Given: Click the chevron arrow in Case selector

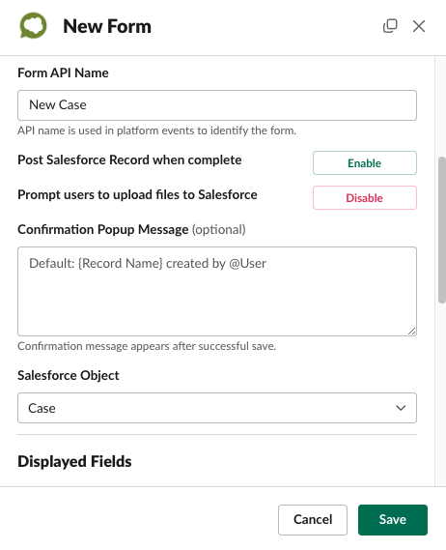Looking at the screenshot, I should (x=401, y=408).
